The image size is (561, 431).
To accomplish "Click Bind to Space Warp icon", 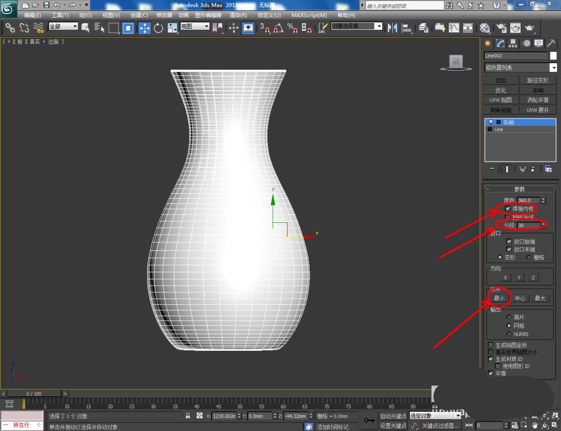I will click(x=39, y=27).
